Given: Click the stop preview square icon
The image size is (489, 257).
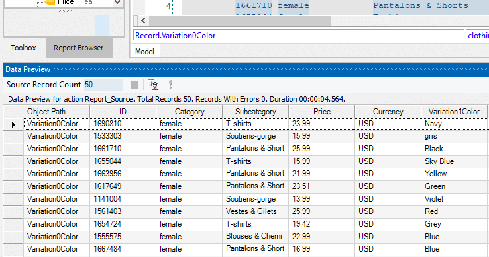Looking at the screenshot, I should click(x=135, y=85).
